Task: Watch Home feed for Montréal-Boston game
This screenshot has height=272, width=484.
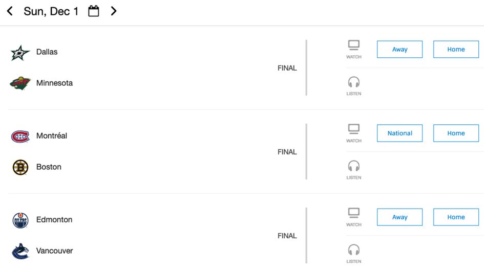Action: 456,133
